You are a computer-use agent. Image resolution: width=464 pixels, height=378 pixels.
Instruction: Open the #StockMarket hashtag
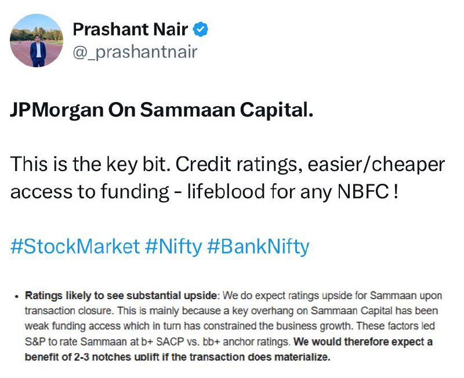point(75,246)
